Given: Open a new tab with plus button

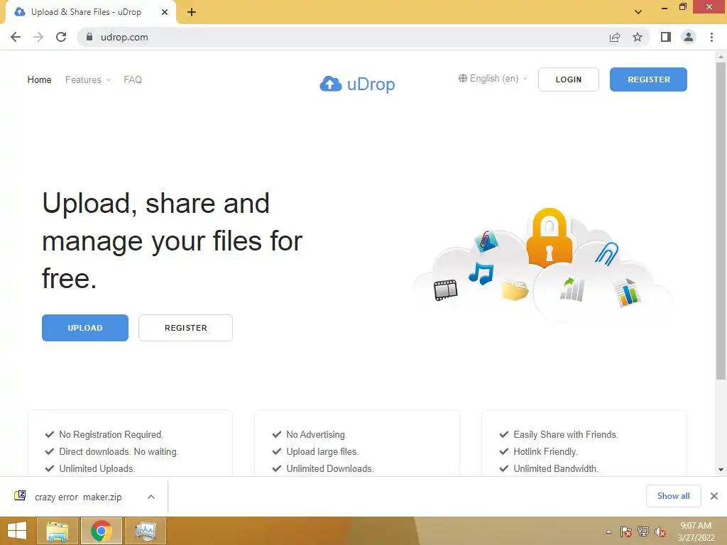Looking at the screenshot, I should 192,13.
